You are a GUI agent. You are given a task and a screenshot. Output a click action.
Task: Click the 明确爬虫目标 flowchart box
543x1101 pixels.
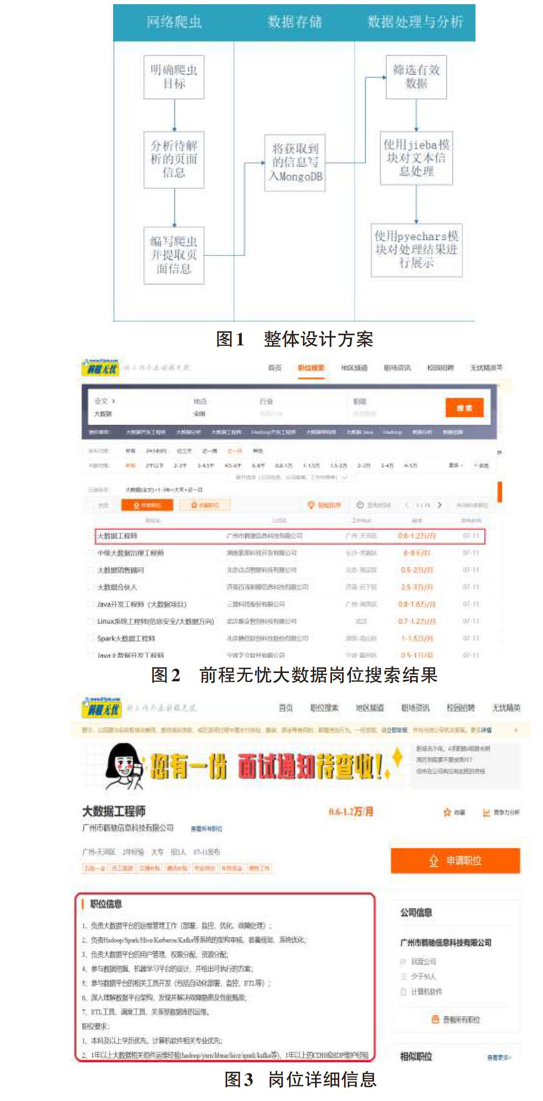tap(174, 77)
